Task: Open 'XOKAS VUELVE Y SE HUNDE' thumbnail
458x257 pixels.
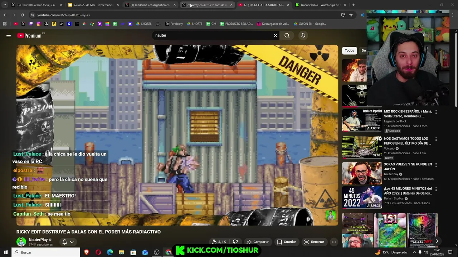Action: (362, 173)
